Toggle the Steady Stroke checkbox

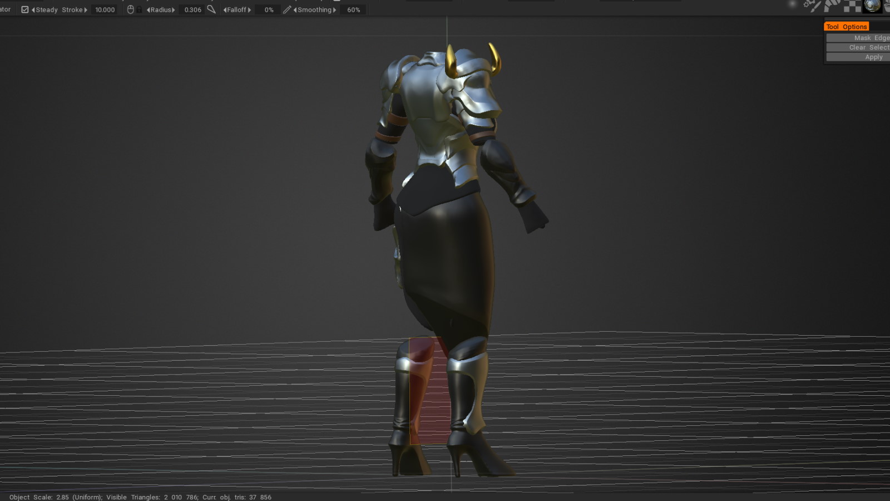click(x=25, y=9)
